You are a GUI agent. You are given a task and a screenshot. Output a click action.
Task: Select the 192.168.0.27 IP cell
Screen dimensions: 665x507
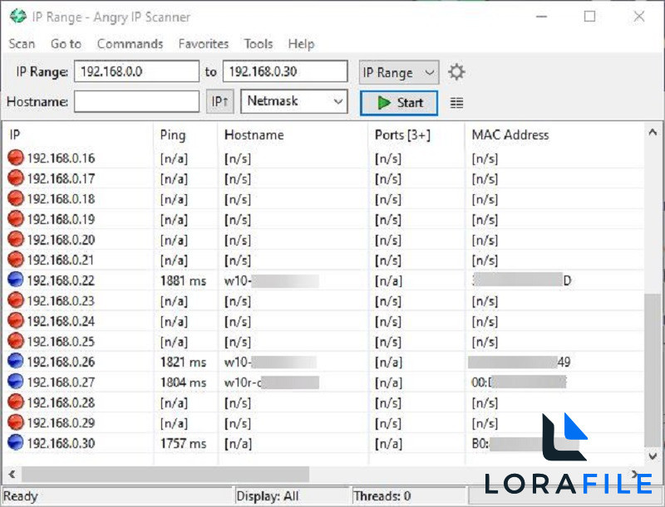pyautogui.click(x=61, y=383)
